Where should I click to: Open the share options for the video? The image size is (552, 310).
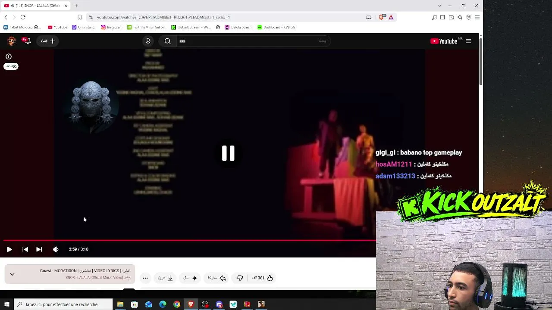[217, 278]
